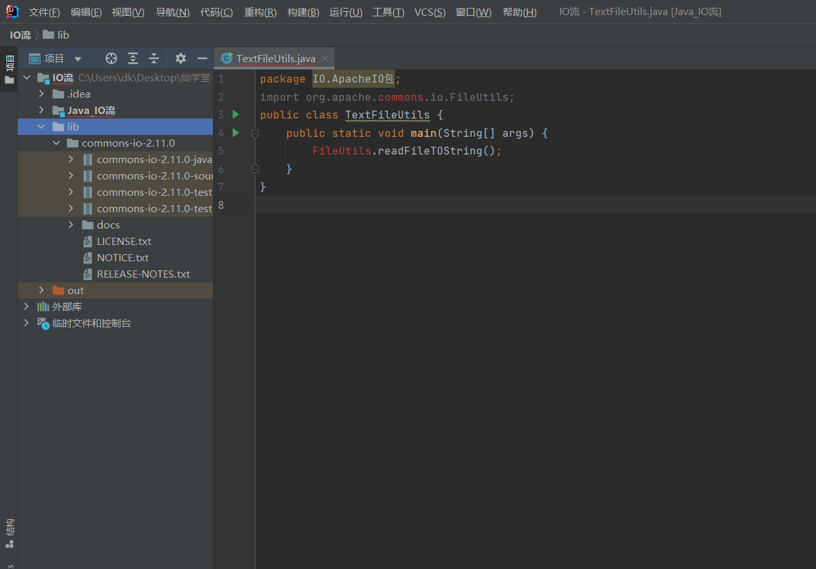Screen dimensions: 816x569
Task: Select the TextFileUtils.java editor tab
Action: 275,58
